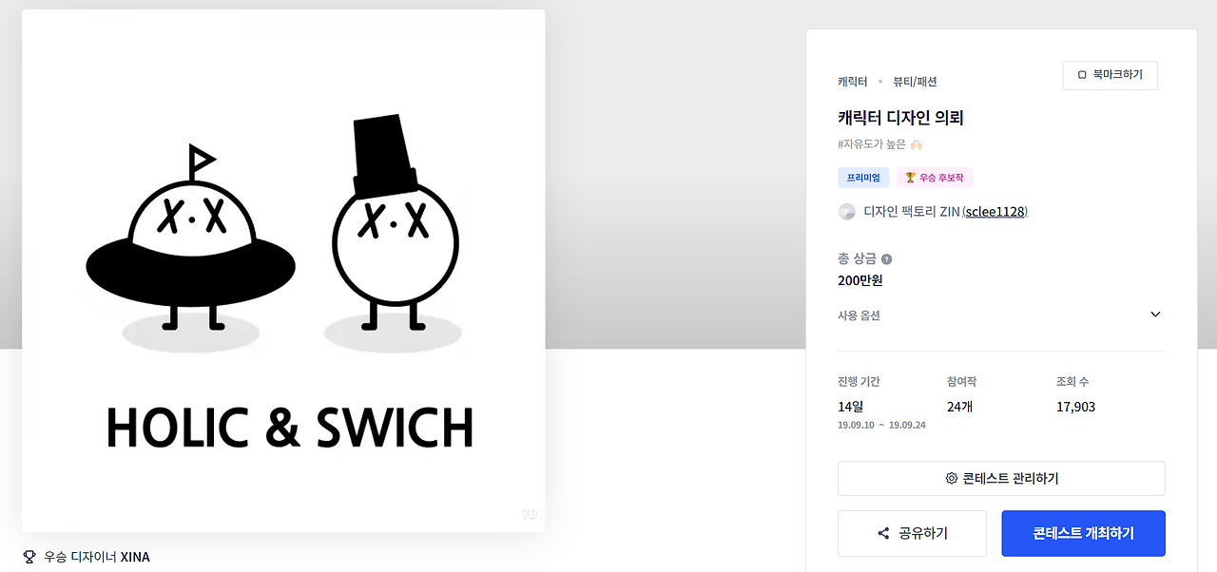Image resolution: width=1217 pixels, height=572 pixels.
Task: Click the #자유도가 높은 hashtag
Action: (x=872, y=144)
